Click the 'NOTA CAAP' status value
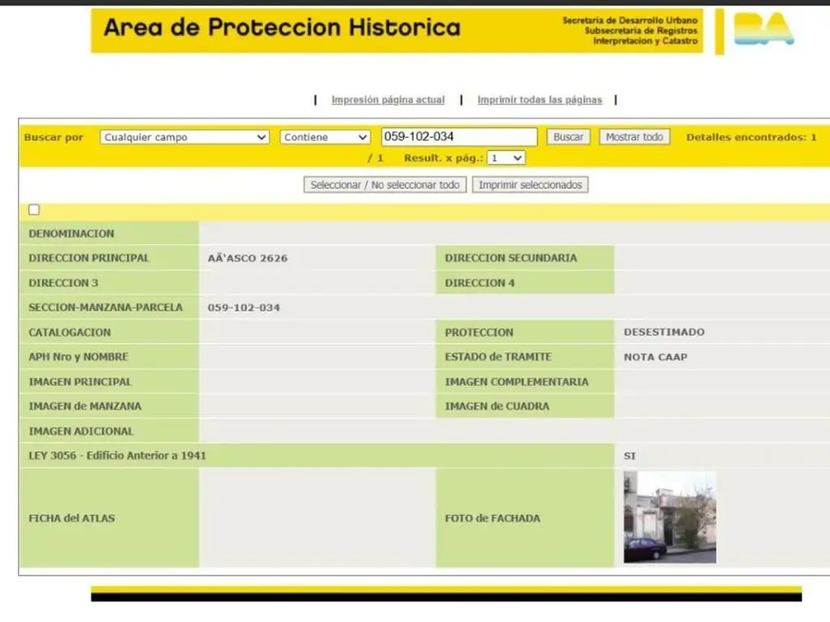The image size is (830, 622). pyautogui.click(x=656, y=357)
